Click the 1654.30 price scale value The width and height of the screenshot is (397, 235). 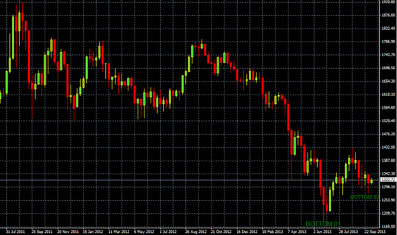click(388, 81)
